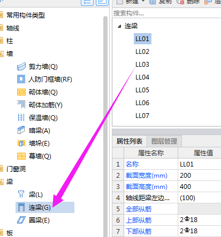This screenshot has height=237, width=221.
Task: Choose the 砌体墙(Q) masonry wall icon
Action: pyautogui.click(x=21, y=92)
